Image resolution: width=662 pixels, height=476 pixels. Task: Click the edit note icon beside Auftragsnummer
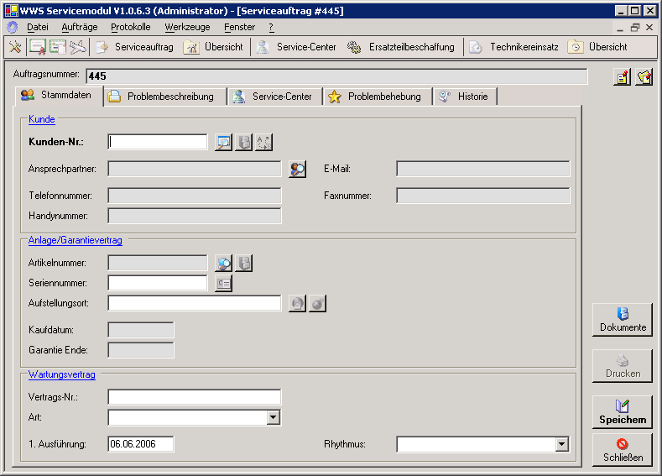point(622,77)
